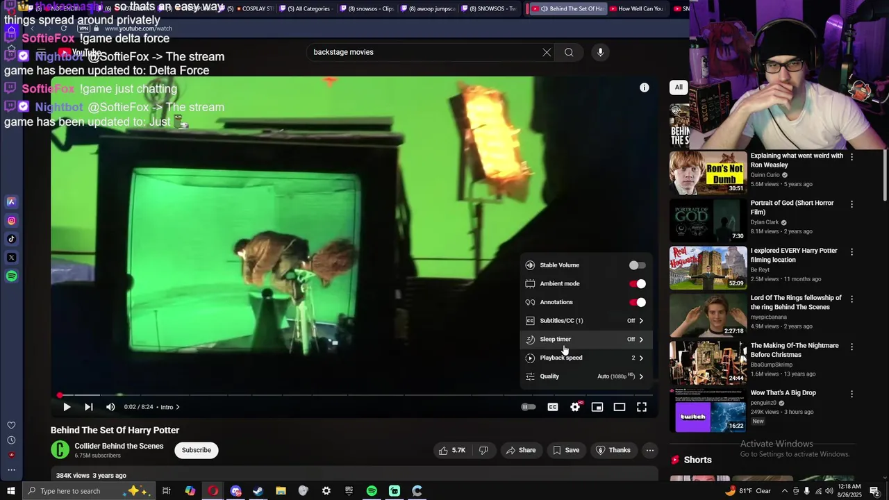Click the Windows Start button
The width and height of the screenshot is (889, 500).
10,491
